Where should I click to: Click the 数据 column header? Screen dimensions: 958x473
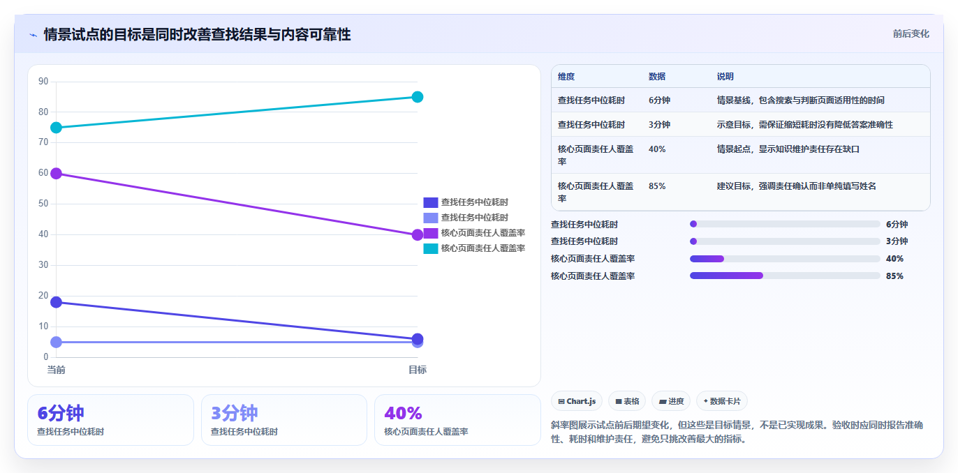tap(657, 77)
